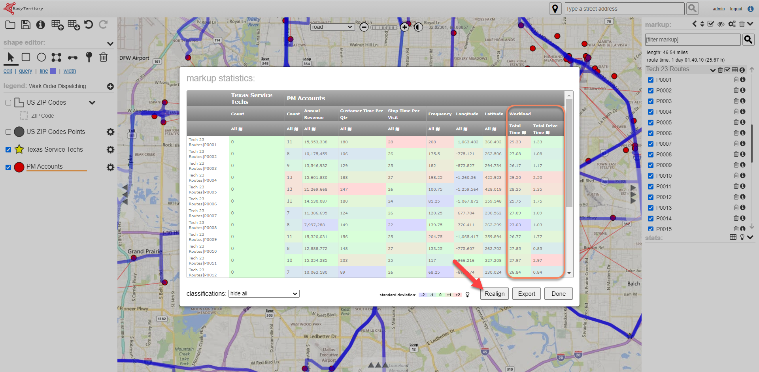
Task: Collapse the shape editor panel
Action: pos(110,43)
